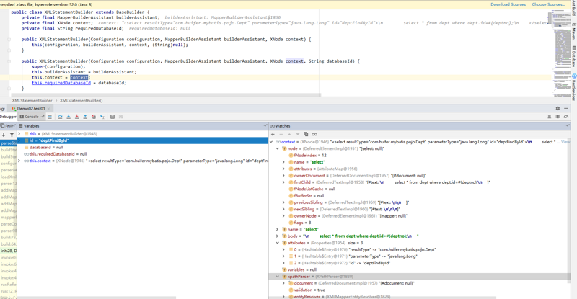577x299 pixels.
Task: Click the Frames panel header
Action: pos(8,126)
